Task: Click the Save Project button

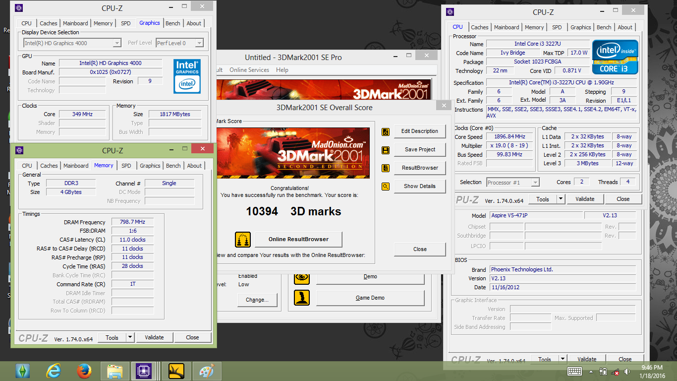Action: [420, 150]
